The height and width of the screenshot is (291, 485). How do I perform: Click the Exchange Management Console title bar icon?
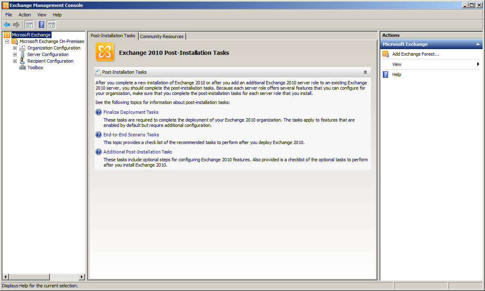click(6, 5)
